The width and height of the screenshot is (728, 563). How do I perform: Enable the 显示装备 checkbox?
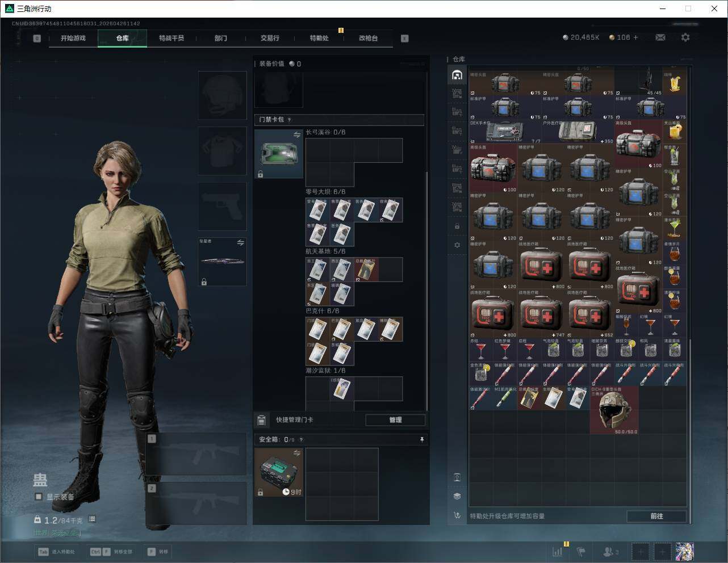(39, 497)
